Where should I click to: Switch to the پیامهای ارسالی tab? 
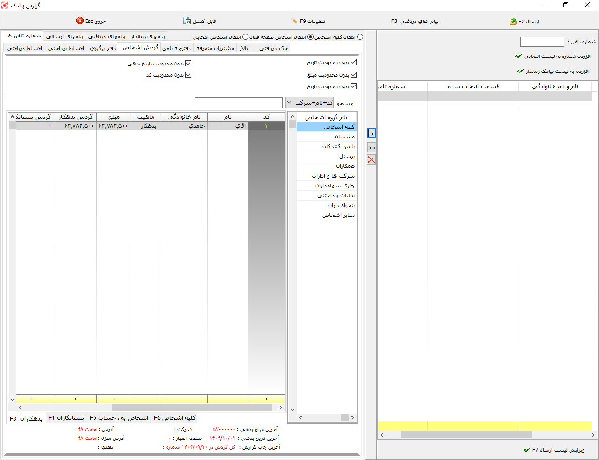pyautogui.click(x=65, y=36)
